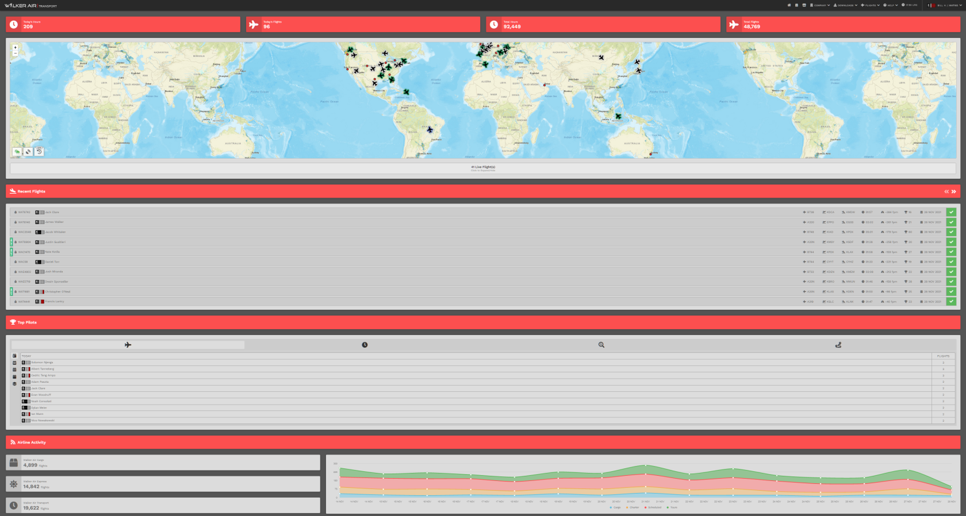
Task: Click top pilot Albert Tanneberg
Action: pyautogui.click(x=43, y=369)
